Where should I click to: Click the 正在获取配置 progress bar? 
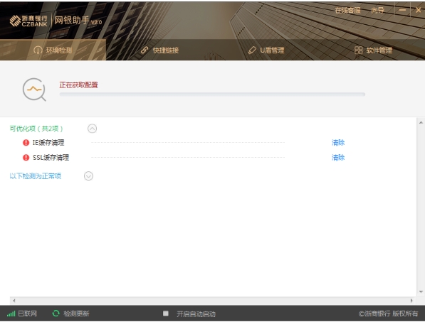[212, 95]
